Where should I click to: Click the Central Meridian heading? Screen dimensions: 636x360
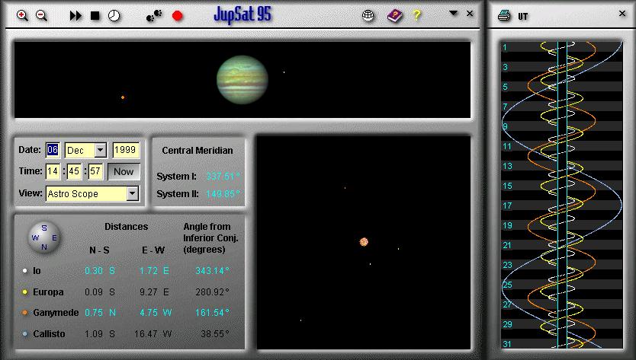click(x=198, y=151)
